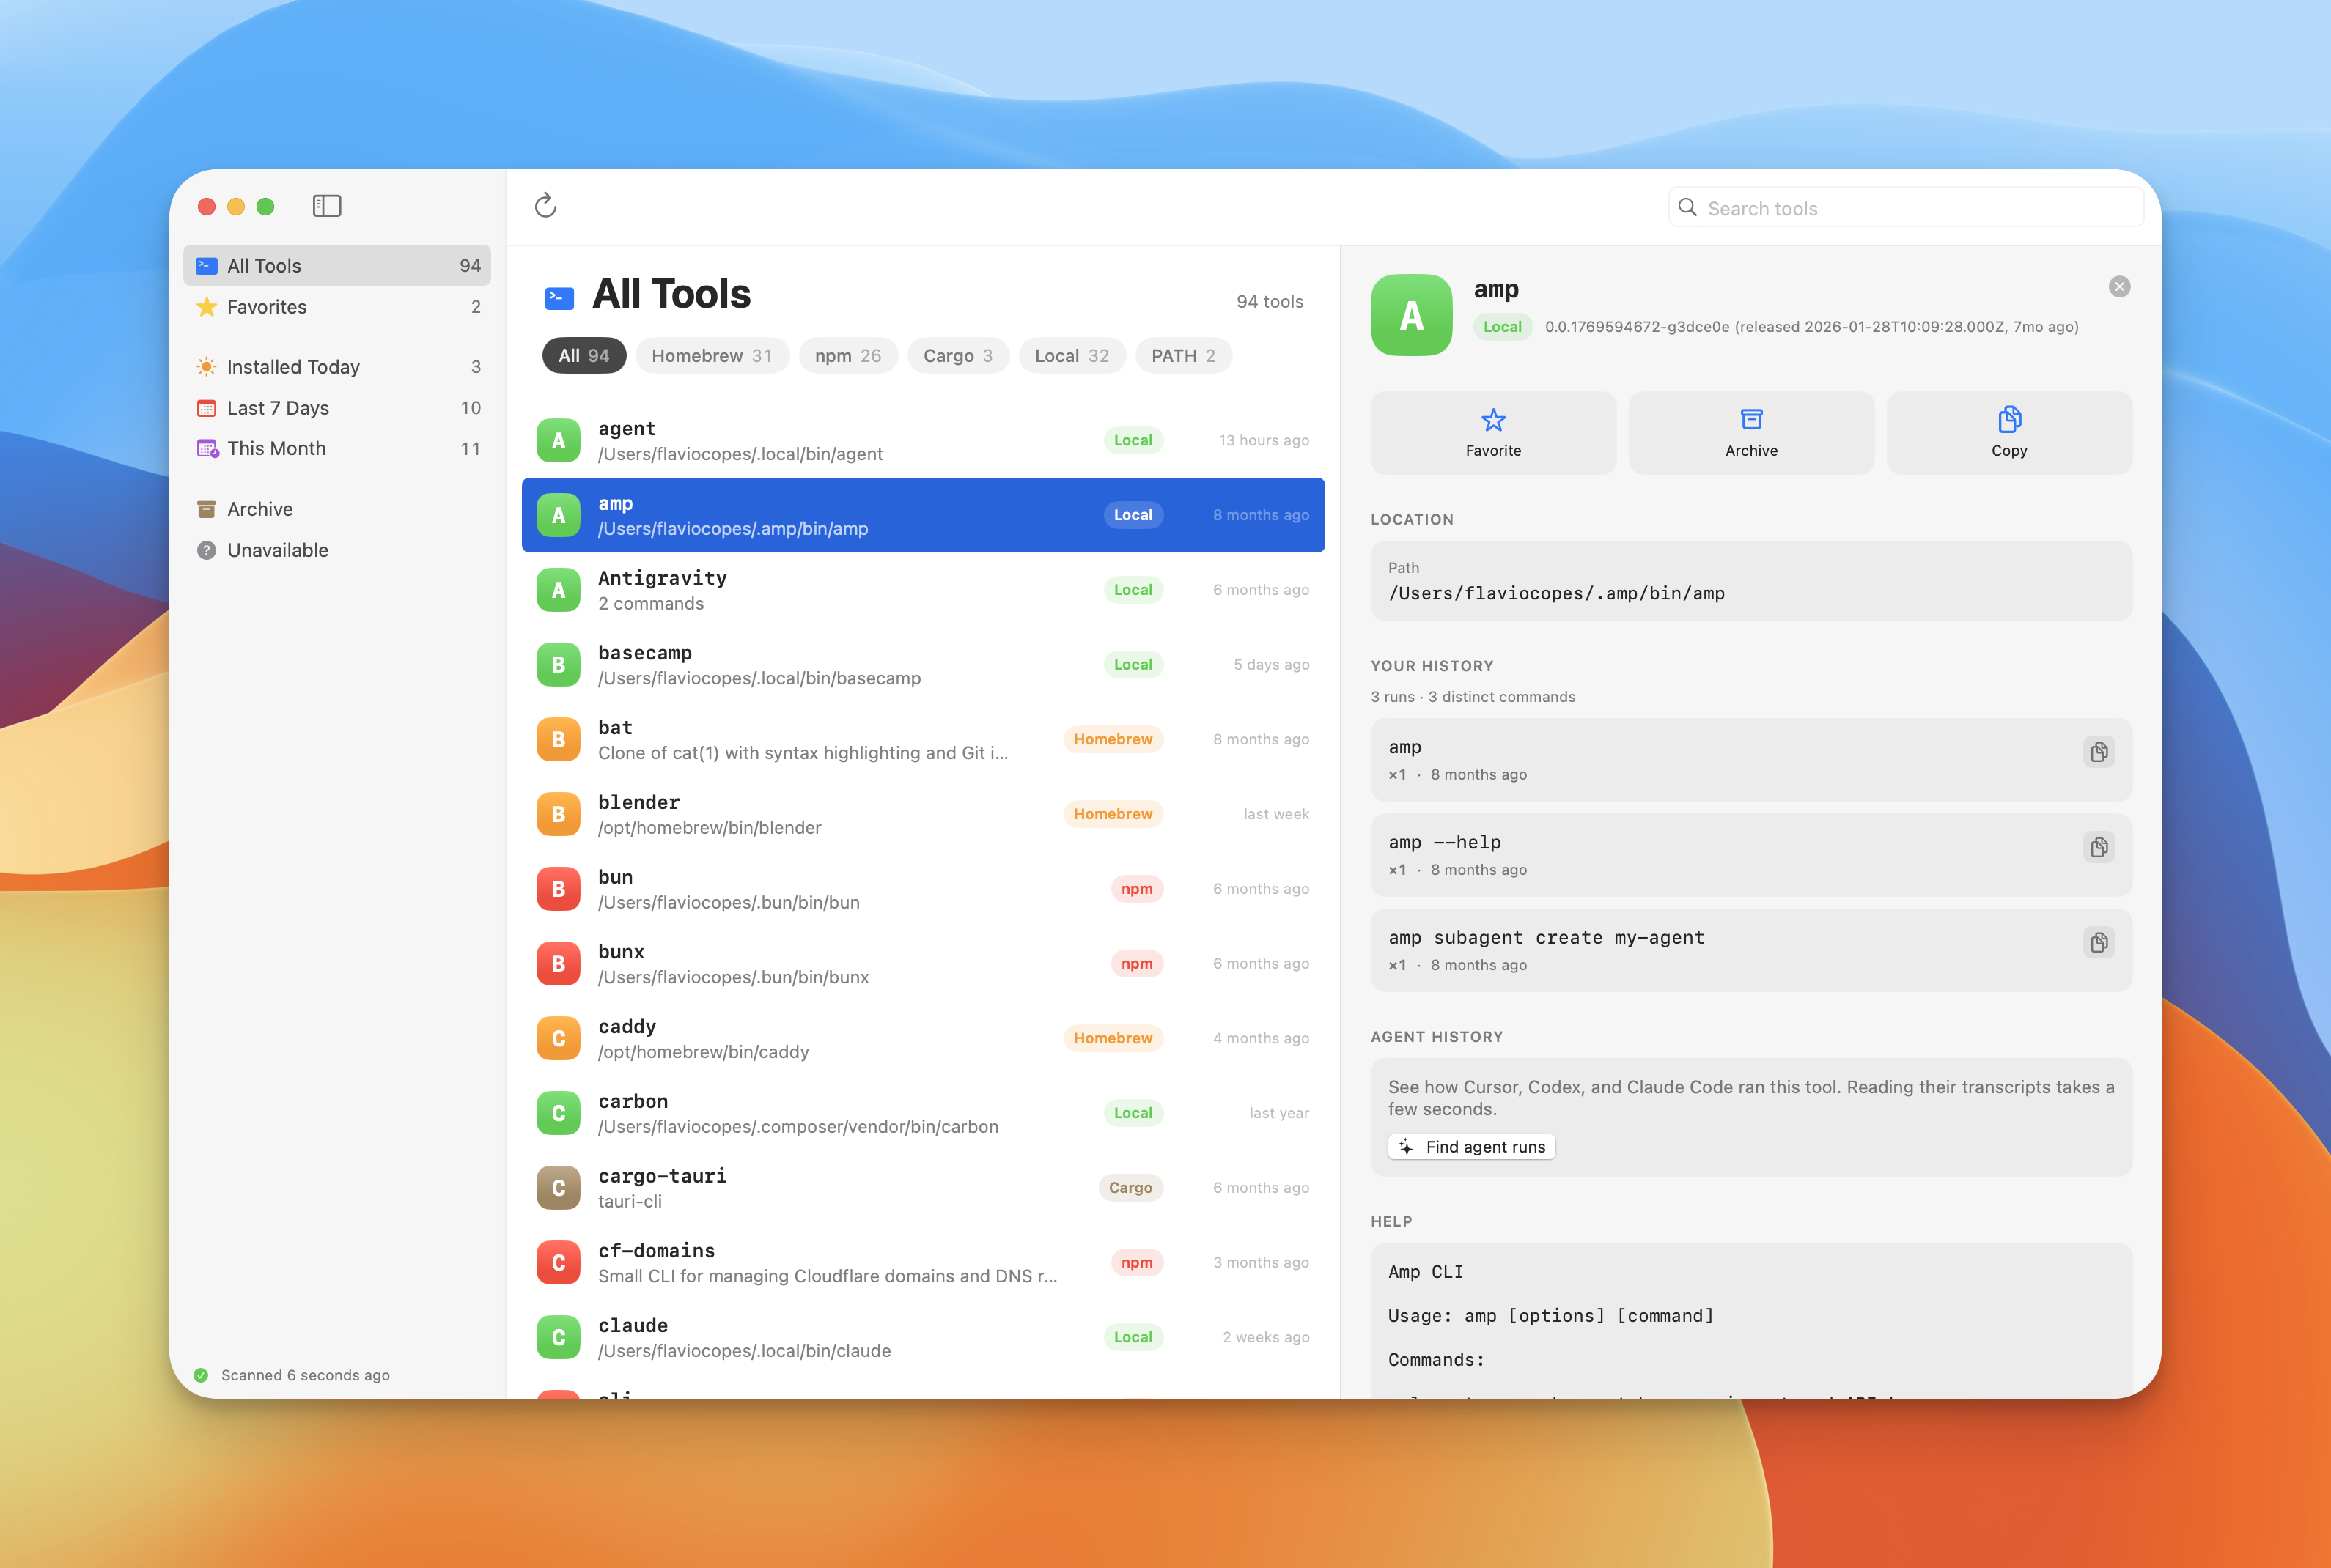
Task: Select the npm 26 filter tab
Action: click(x=847, y=356)
